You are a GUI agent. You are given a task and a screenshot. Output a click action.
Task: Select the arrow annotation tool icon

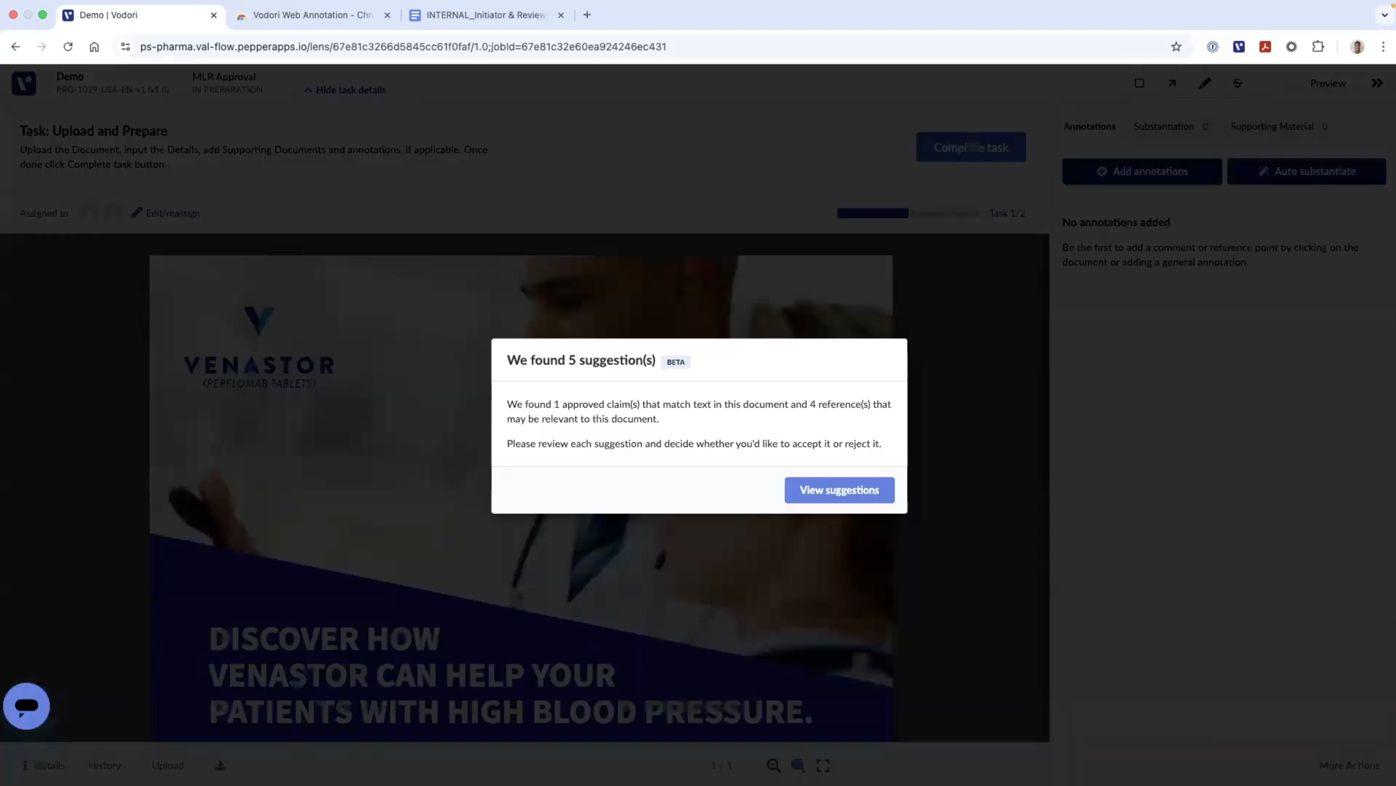1172,83
